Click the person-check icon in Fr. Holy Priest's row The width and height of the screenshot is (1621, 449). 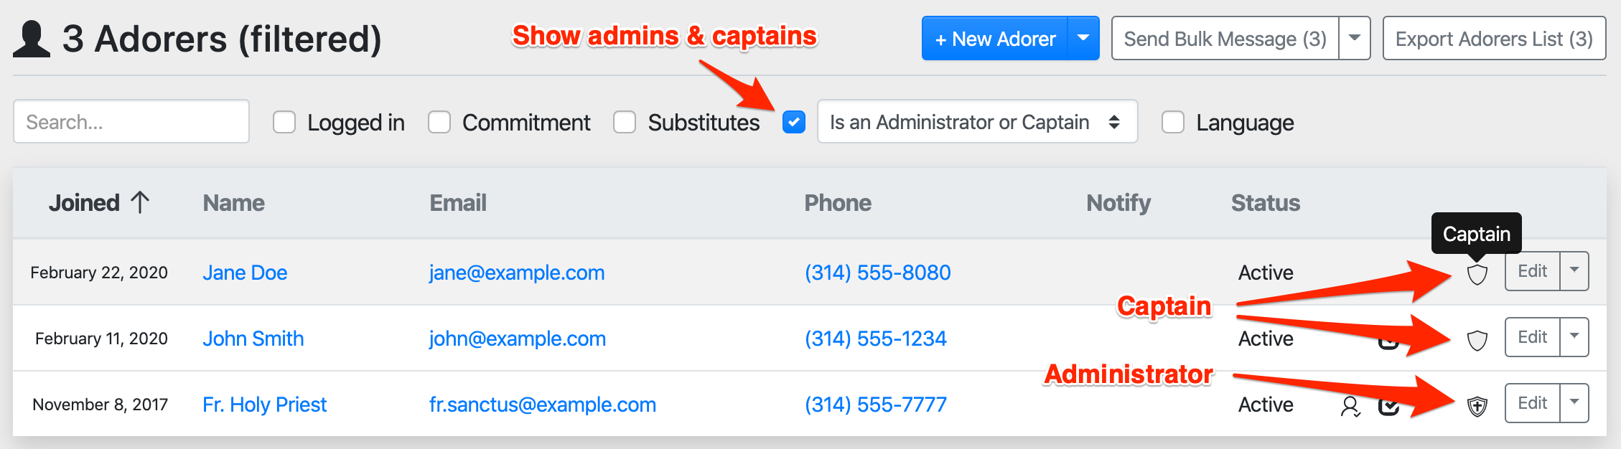(1350, 407)
